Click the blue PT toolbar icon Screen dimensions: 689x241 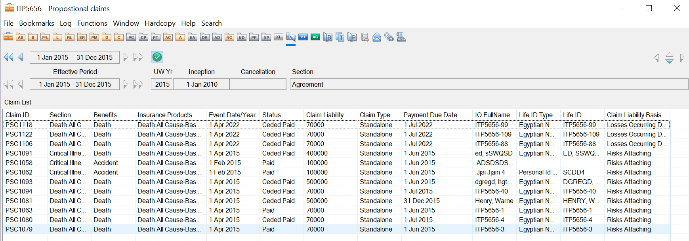(x=303, y=37)
